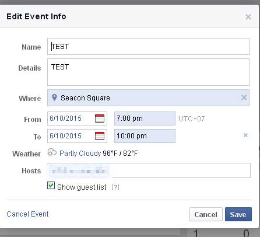Click Cancel Event link
The image size is (260, 237).
[27, 214]
